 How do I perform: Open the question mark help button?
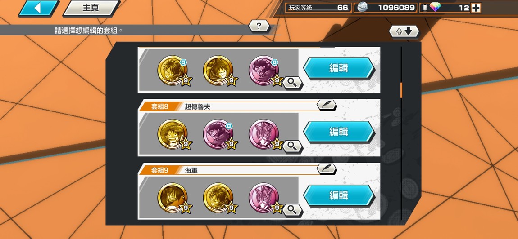click(x=259, y=26)
